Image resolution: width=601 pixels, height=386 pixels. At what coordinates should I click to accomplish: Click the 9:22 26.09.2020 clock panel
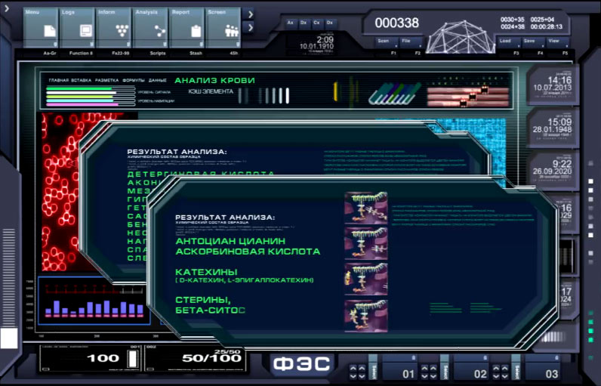tap(553, 169)
